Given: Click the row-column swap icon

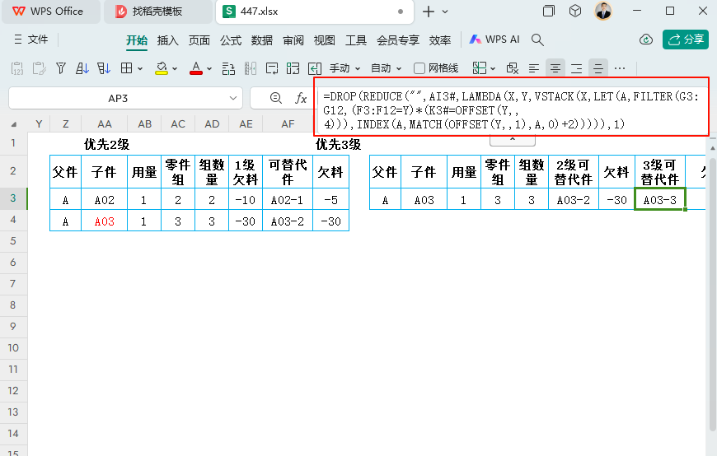Looking at the screenshot, I should click(x=228, y=68).
